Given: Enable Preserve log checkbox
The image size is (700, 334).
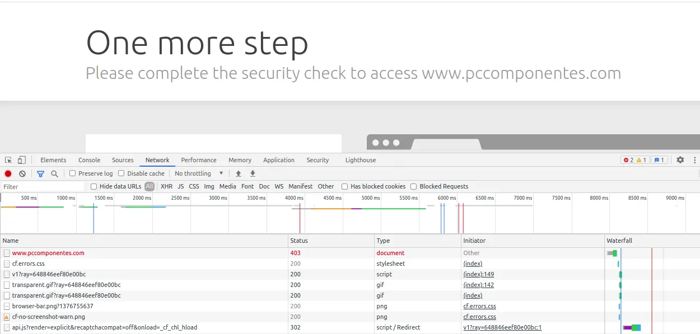Looking at the screenshot, I should tap(72, 173).
